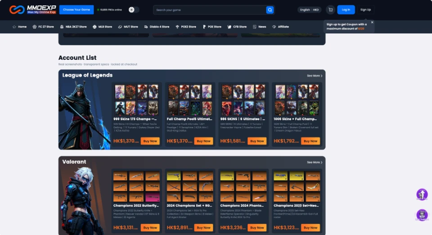Click the News newspaper icon
This screenshot has width=432, height=235.
click(x=255, y=27)
